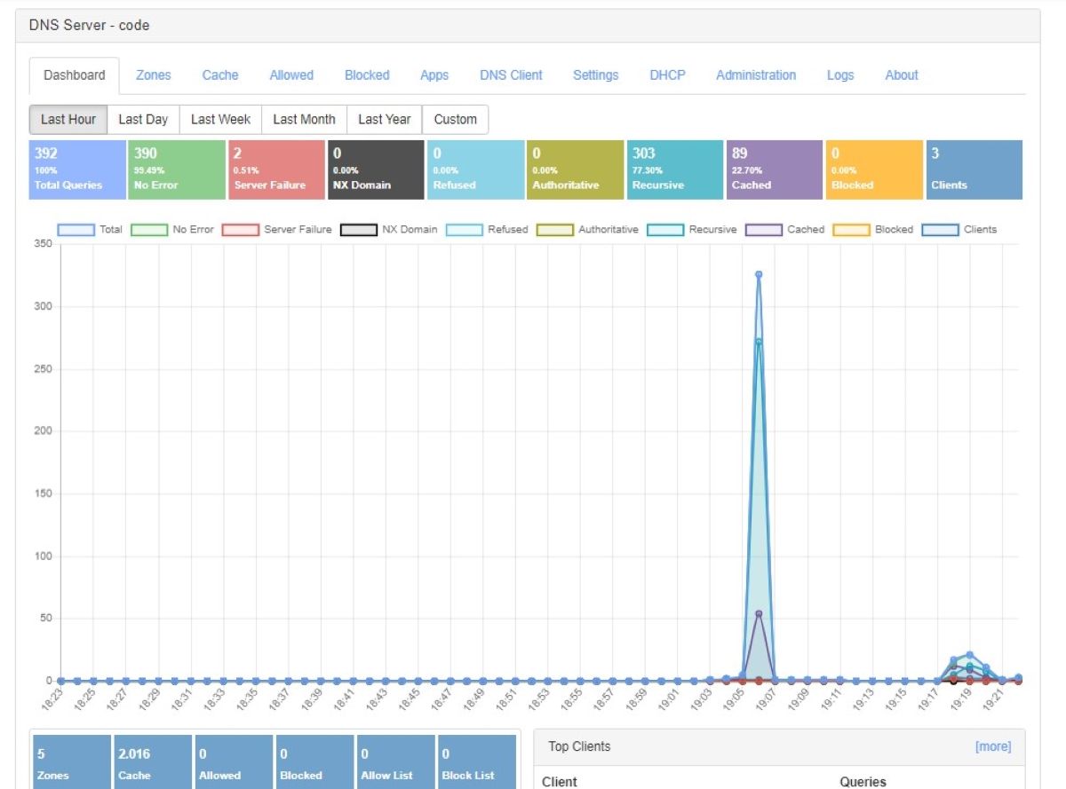Click the 303 Recursive stat tile
Viewport: 1066px width, 789px height.
point(675,170)
